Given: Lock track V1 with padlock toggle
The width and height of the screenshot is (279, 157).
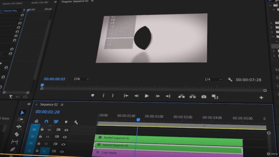Looking at the screenshot, I should coord(37,151).
